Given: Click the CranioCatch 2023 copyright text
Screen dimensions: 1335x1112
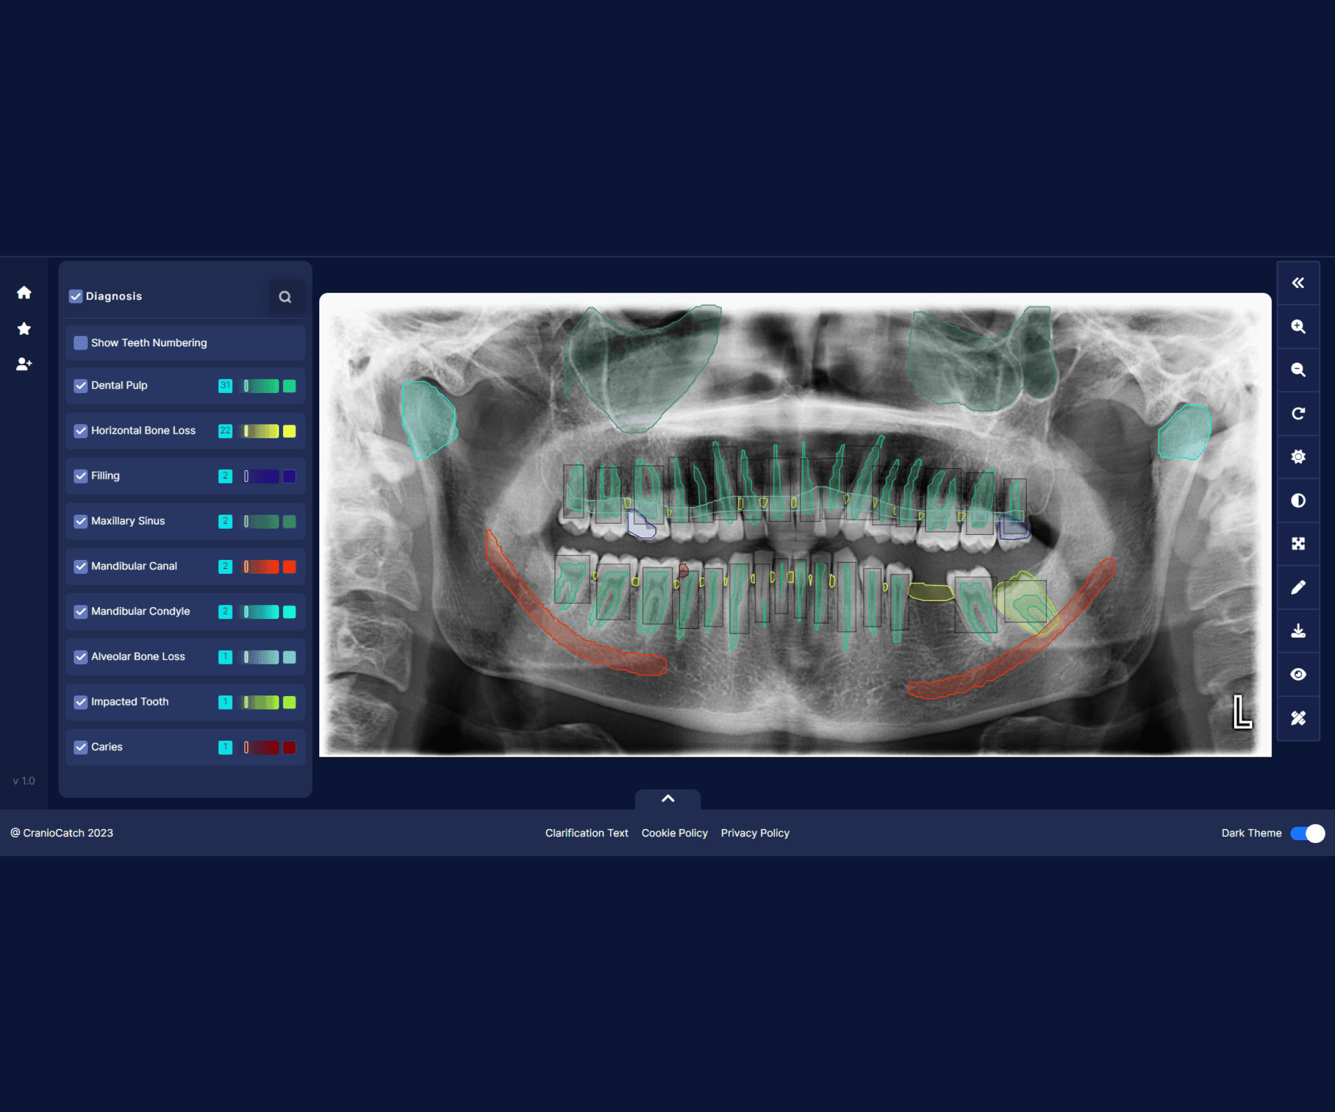Looking at the screenshot, I should tap(62, 833).
